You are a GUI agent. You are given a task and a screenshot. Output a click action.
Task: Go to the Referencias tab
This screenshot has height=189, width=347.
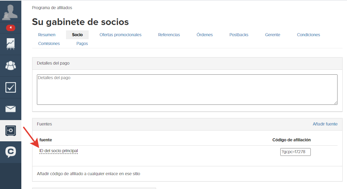169,35
